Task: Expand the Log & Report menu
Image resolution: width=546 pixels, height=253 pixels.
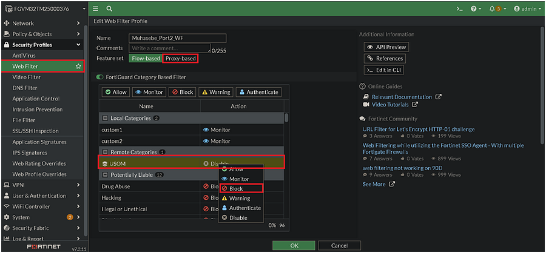Action: (42, 238)
